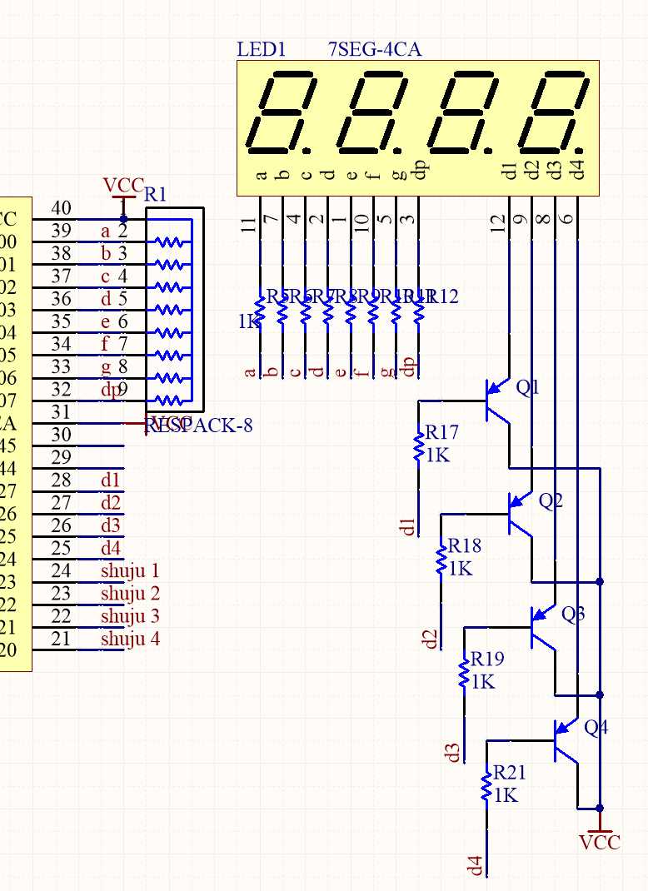Select the R17 resistor label
Image resolution: width=648 pixels, height=891 pixels.
441,432
